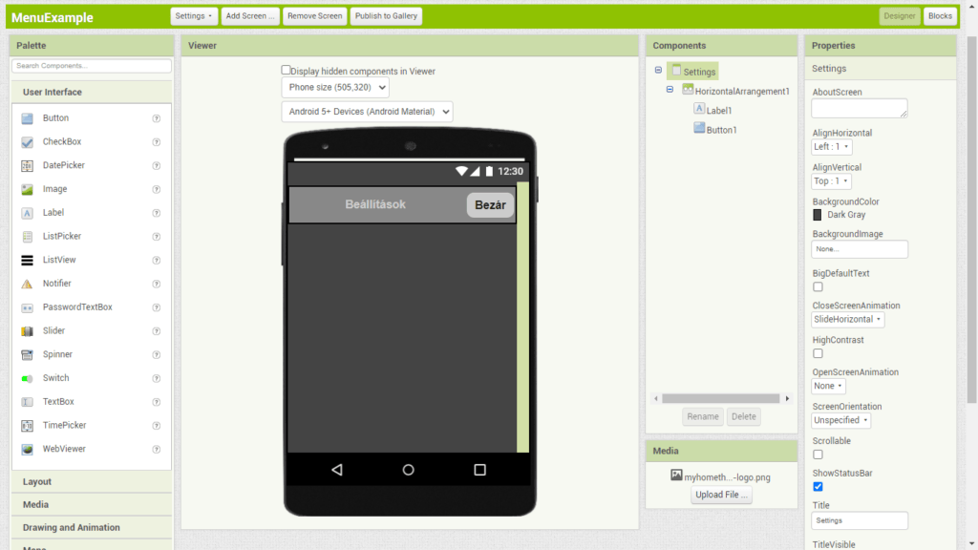Click the Label1 component icon in tree
The height and width of the screenshot is (550, 978).
[699, 109]
